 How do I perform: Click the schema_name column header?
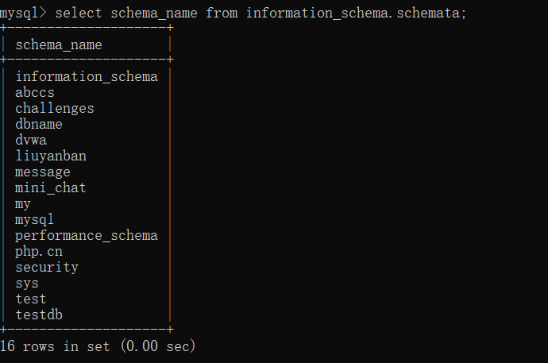(59, 44)
